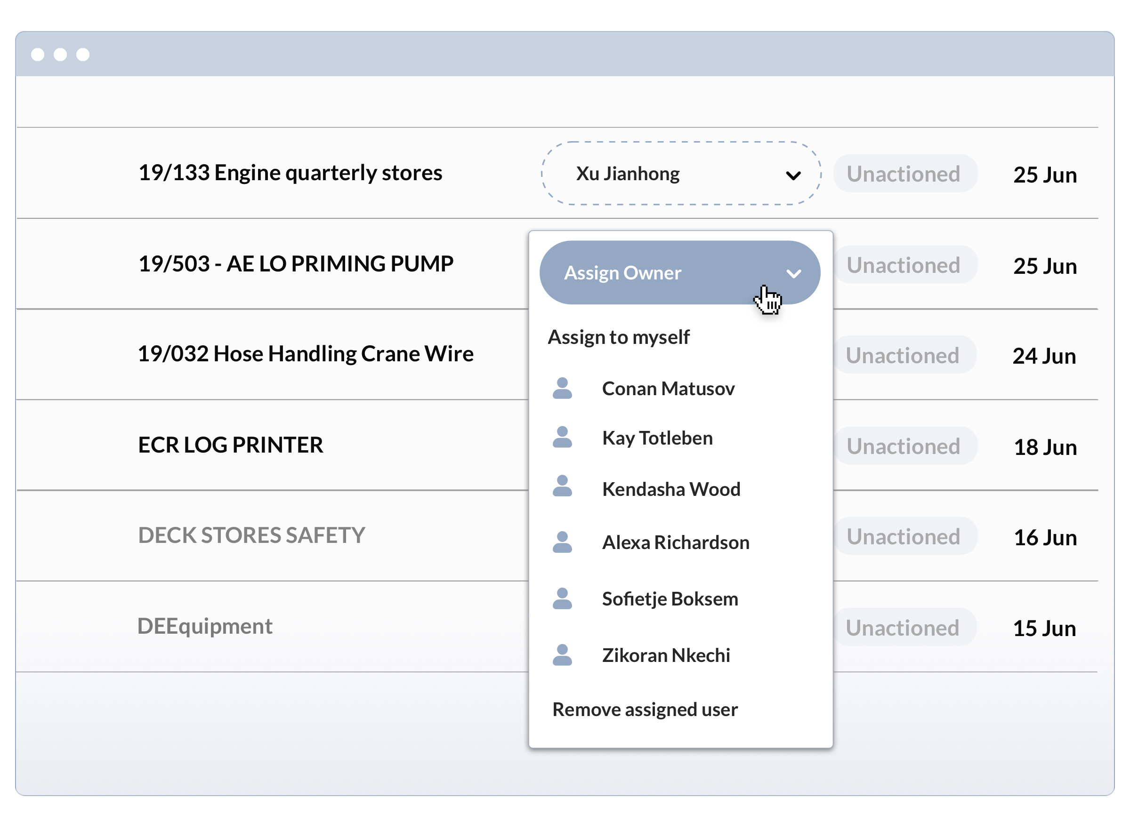Image resolution: width=1130 pixels, height=828 pixels.
Task: Click Unactioned status on Engine quarterly stores
Action: tap(904, 174)
